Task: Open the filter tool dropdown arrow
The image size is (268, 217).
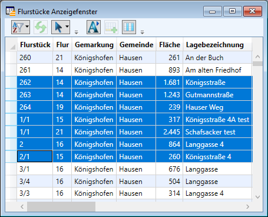Action: pos(27,27)
